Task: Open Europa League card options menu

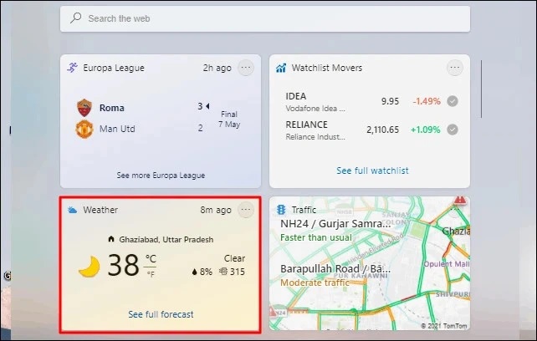Action: point(246,68)
